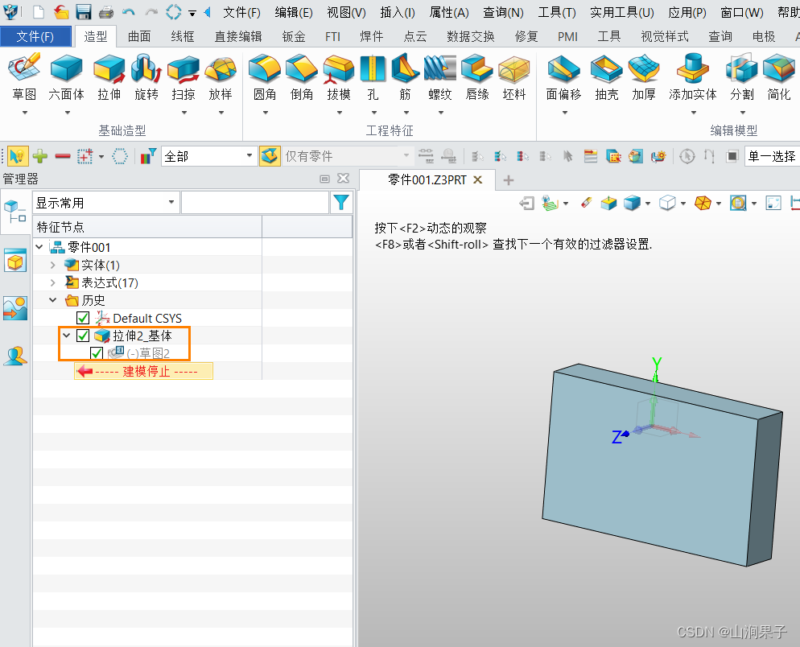800x647 pixels.
Task: Close the 零件001.Z3PRT document tab
Action: coord(477,179)
